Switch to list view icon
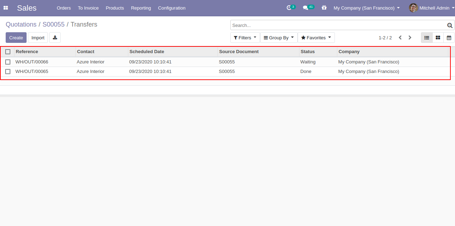This screenshot has width=455, height=226. tap(427, 38)
